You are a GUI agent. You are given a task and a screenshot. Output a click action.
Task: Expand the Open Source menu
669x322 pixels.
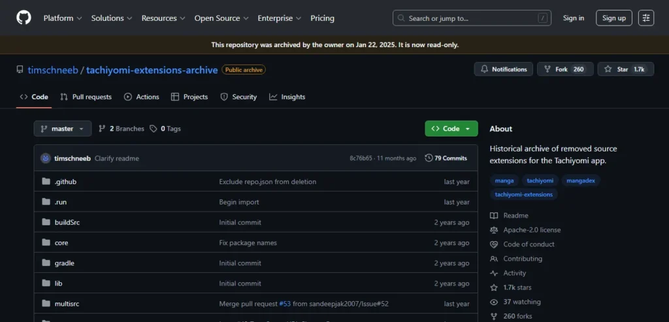click(221, 18)
